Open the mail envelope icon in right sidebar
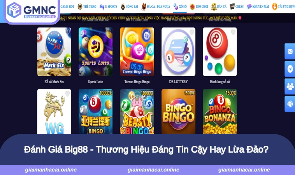Screen dimensions: 295x175 pyautogui.click(x=290, y=51)
